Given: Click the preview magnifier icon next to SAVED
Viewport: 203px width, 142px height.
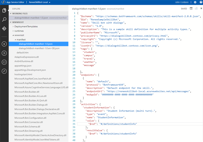Looking at the screenshot, I should 196,8.
